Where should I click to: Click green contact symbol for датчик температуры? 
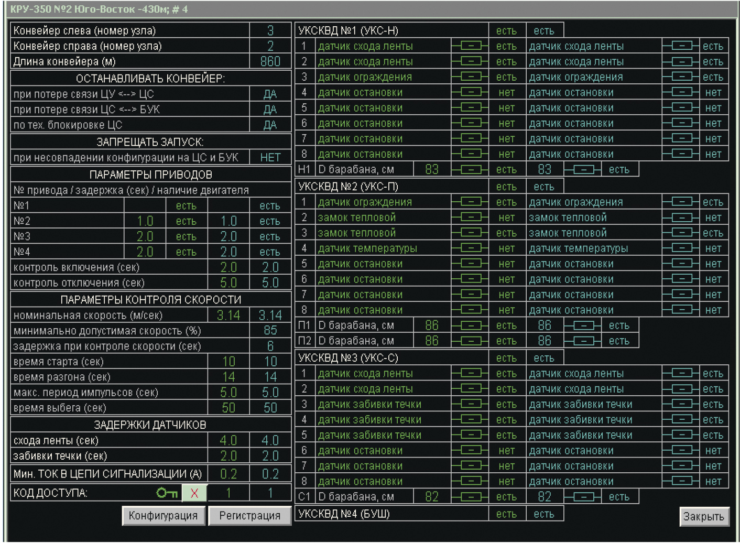pos(470,248)
